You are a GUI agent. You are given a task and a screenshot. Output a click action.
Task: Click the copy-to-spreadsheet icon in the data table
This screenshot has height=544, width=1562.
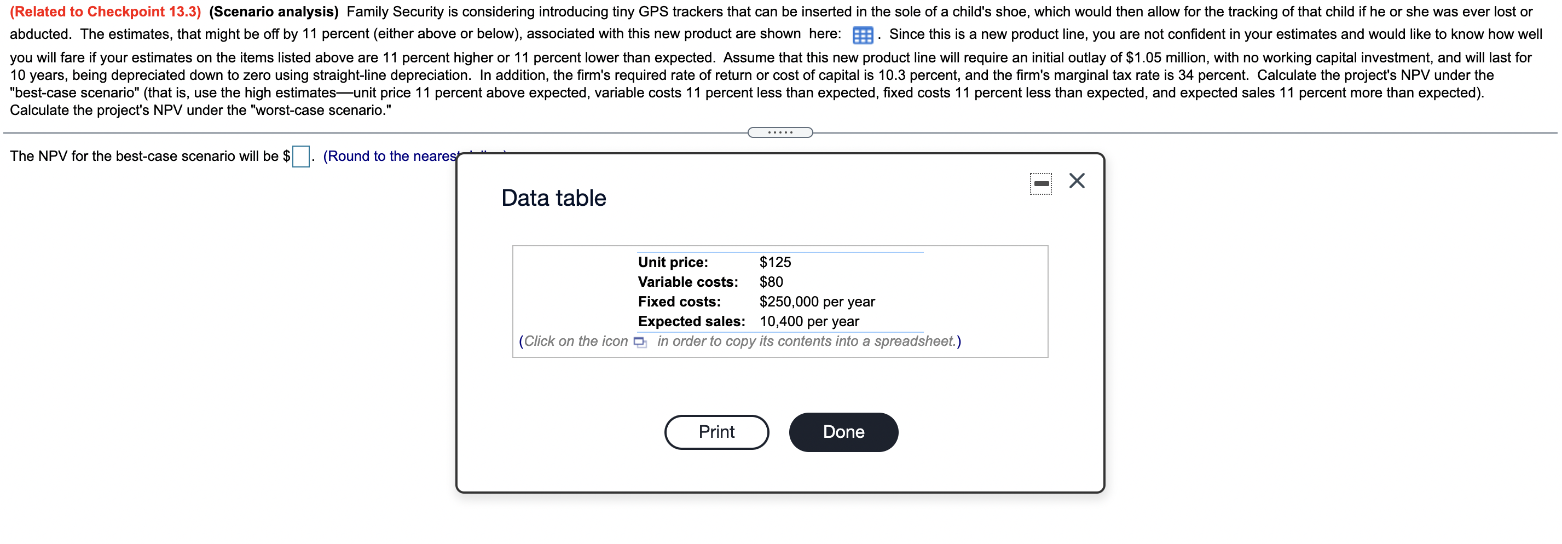pos(640,342)
